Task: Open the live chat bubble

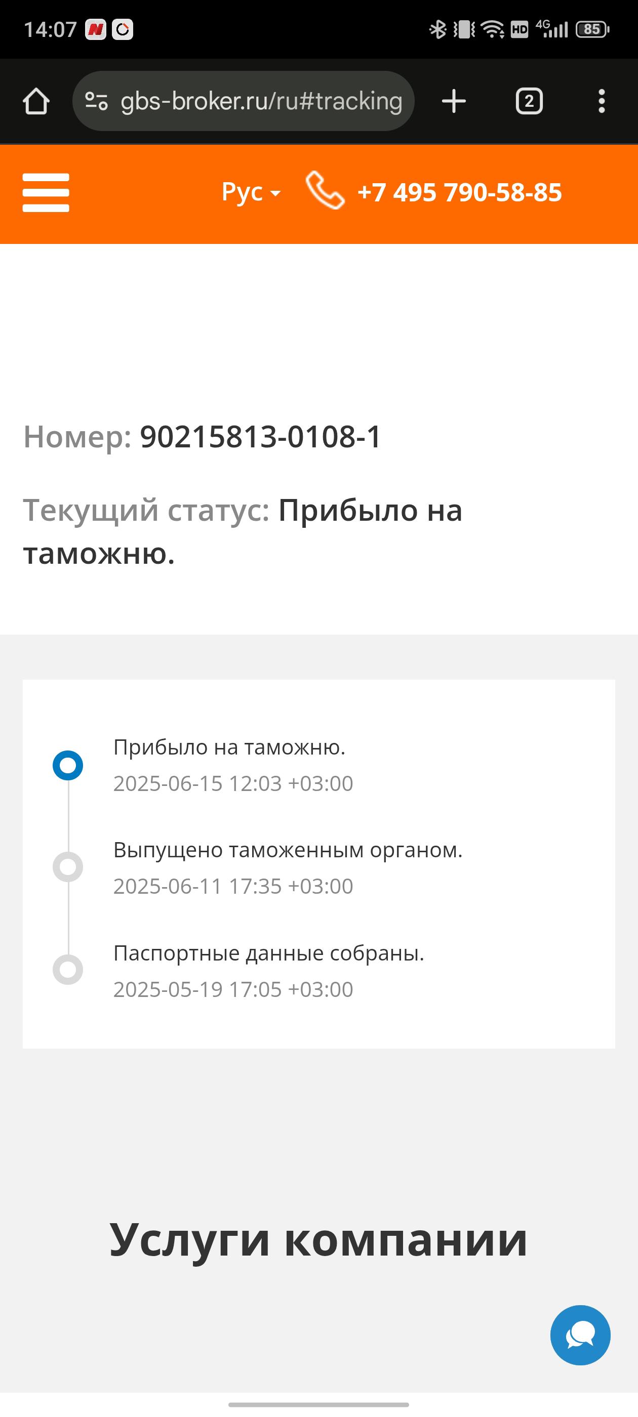Action: pyautogui.click(x=580, y=1335)
